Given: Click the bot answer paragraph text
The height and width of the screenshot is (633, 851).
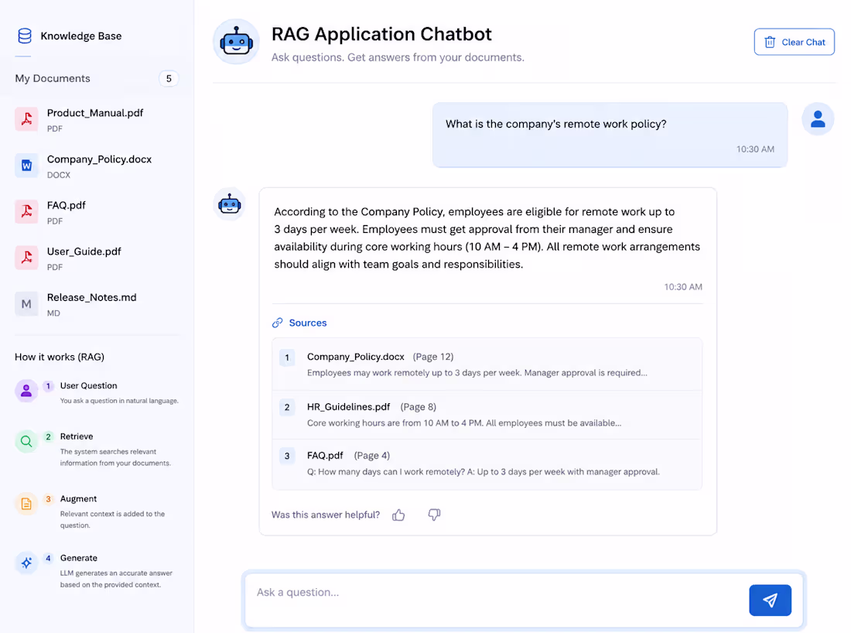Looking at the screenshot, I should (487, 238).
